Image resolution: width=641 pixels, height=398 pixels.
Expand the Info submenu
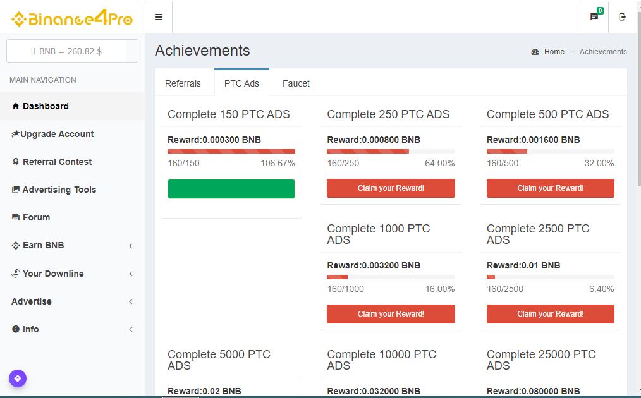30,329
